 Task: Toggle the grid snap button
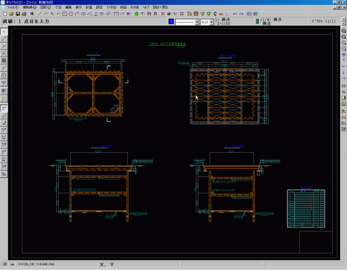(4, 60)
